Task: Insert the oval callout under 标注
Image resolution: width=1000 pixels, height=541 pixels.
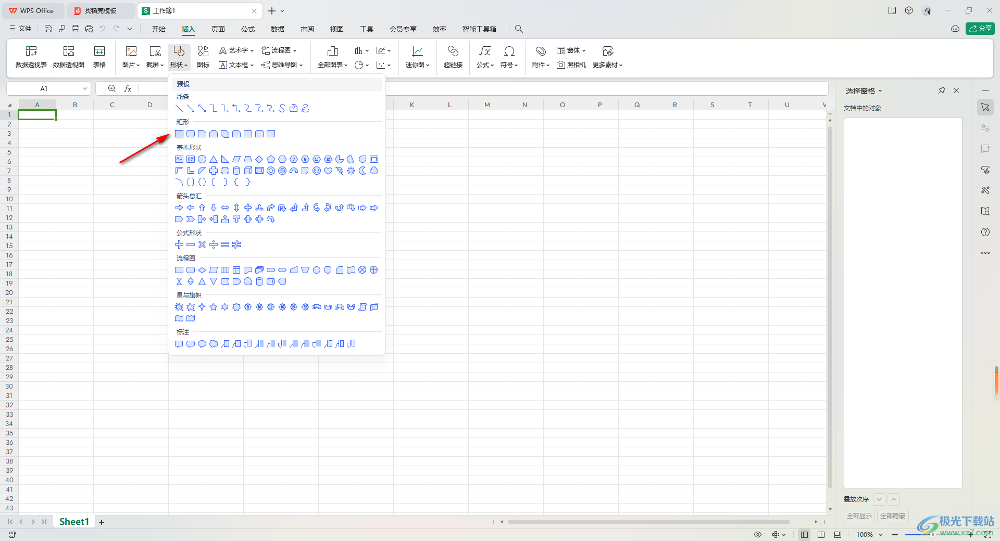Action: pos(202,344)
